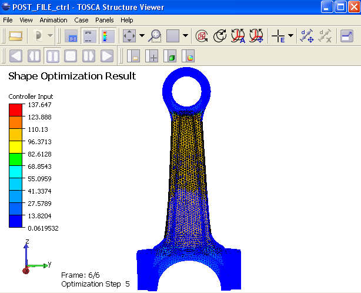Play the animation in reverse
Viewport: 361px width, 293px height.
(x=16, y=56)
